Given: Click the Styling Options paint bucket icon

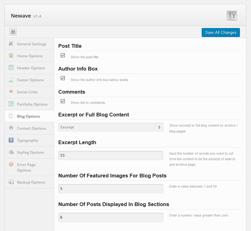Looking at the screenshot, I should point(11,152).
